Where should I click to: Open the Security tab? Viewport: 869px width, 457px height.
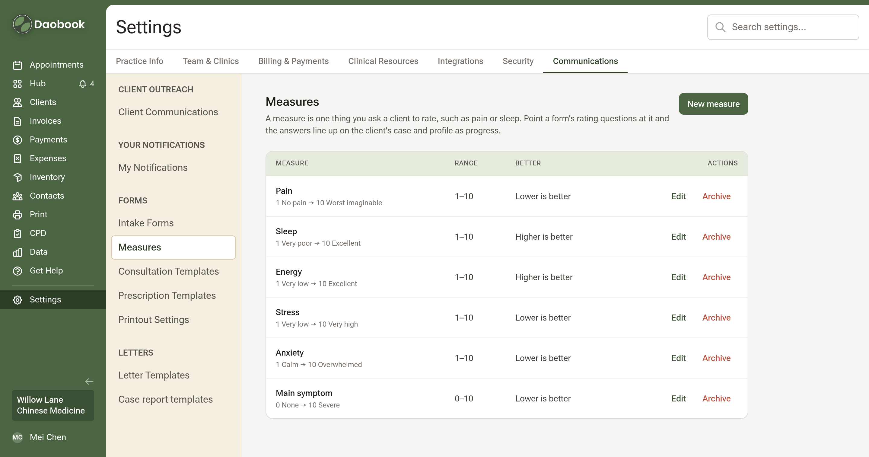point(518,61)
